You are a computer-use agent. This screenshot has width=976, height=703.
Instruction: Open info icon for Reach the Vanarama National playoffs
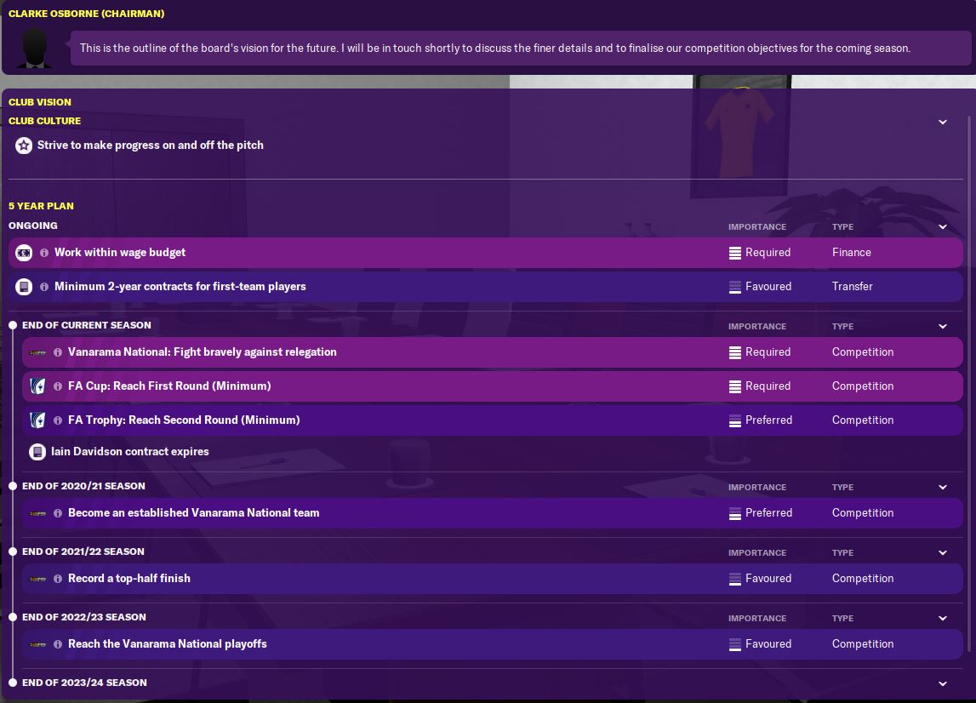coord(58,644)
